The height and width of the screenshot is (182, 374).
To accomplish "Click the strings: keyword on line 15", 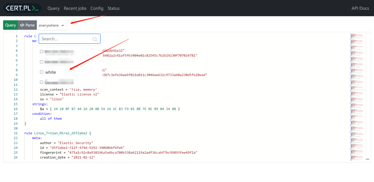I will (40, 104).
